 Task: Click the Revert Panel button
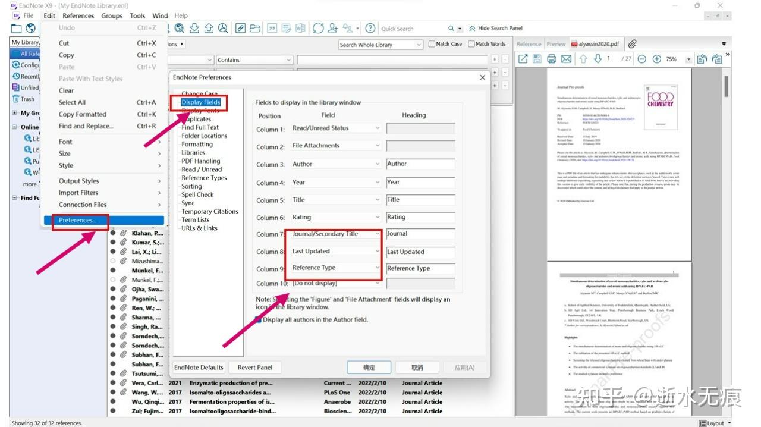tap(254, 367)
